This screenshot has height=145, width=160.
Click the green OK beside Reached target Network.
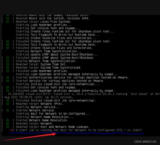point(8,124)
